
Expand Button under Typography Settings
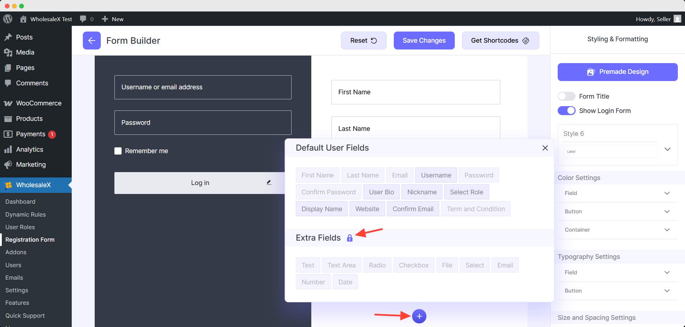[x=618, y=291]
